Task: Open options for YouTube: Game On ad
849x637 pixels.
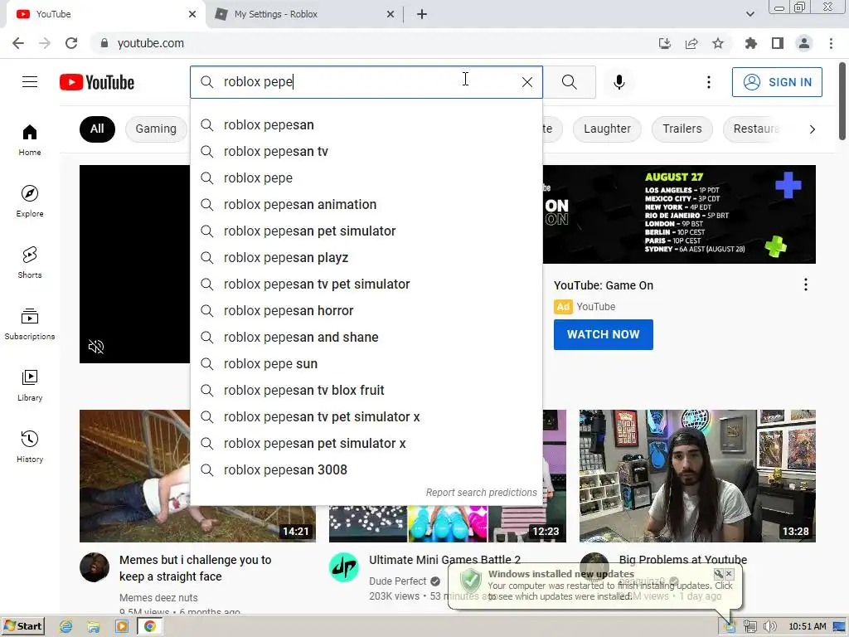Action: coord(806,285)
